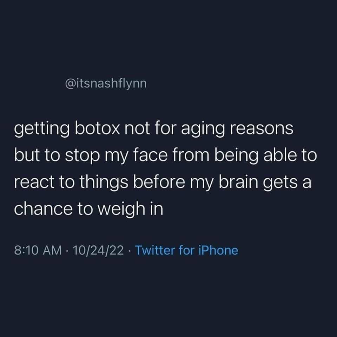Click the word 'getting' starting the tweet
Viewport: 337px width, 337px height.
[x=42, y=130]
